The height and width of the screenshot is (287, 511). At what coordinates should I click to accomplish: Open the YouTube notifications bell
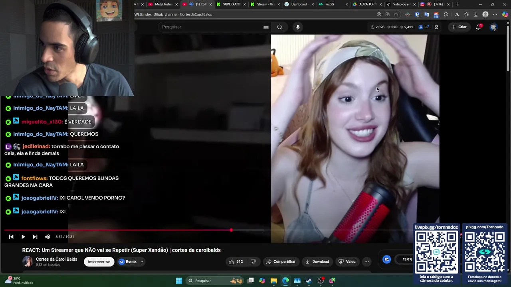[x=478, y=27]
